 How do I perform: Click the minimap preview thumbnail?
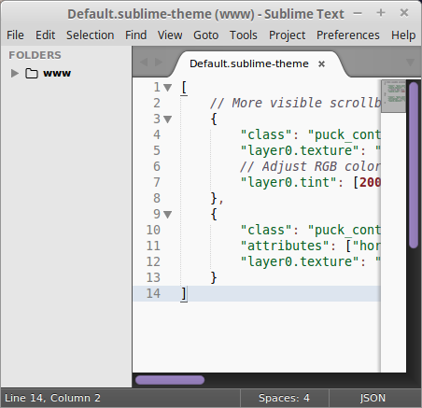394,96
